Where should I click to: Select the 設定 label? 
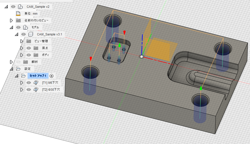coord(28,69)
